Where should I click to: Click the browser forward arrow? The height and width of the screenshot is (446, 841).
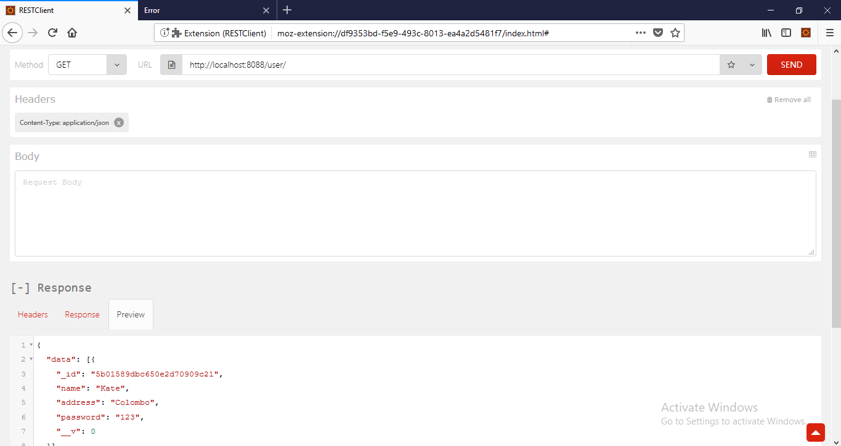[x=33, y=33]
